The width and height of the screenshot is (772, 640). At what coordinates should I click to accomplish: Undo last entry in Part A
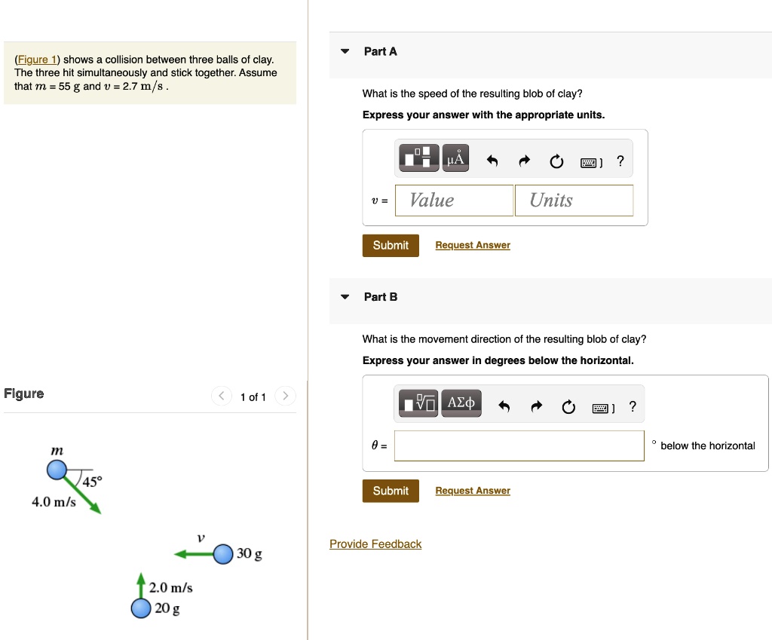[492, 161]
